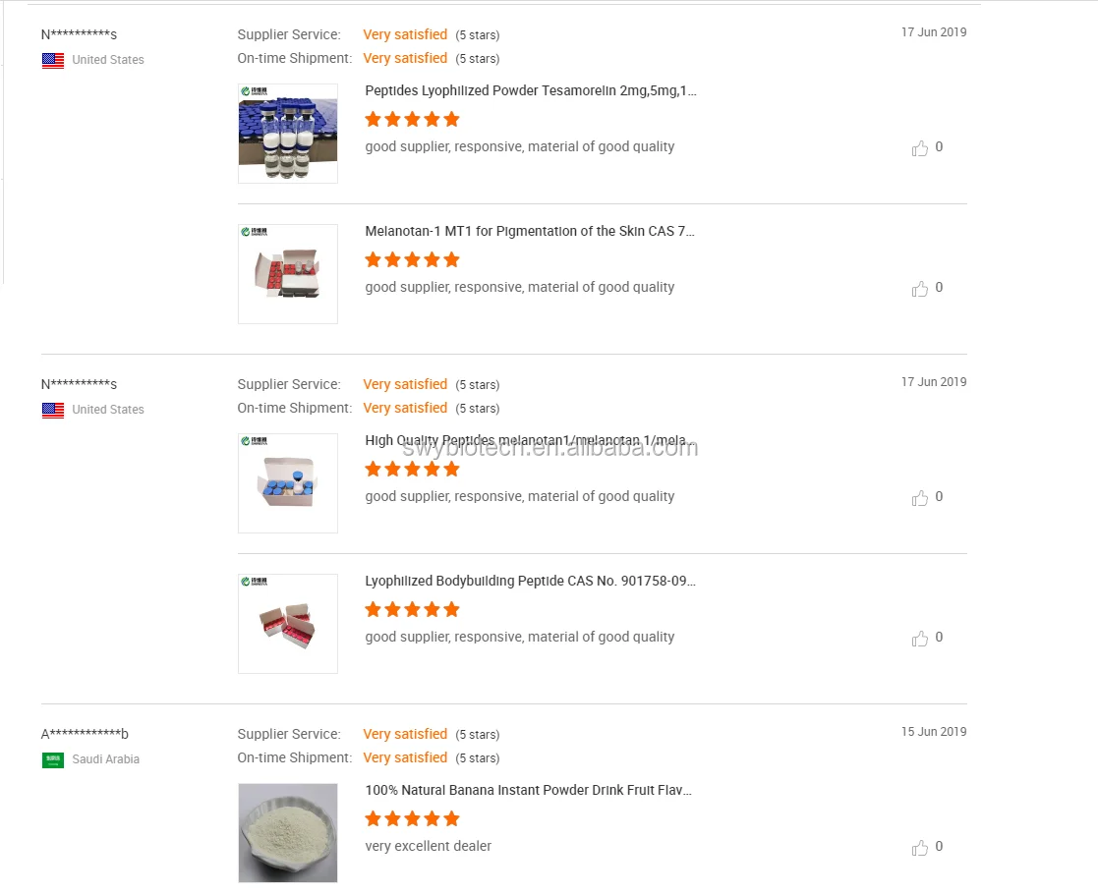Screen dimensions: 1098x895
Task: Open the Lyophilized Bodybuilding Peptide product image
Action: pos(288,624)
